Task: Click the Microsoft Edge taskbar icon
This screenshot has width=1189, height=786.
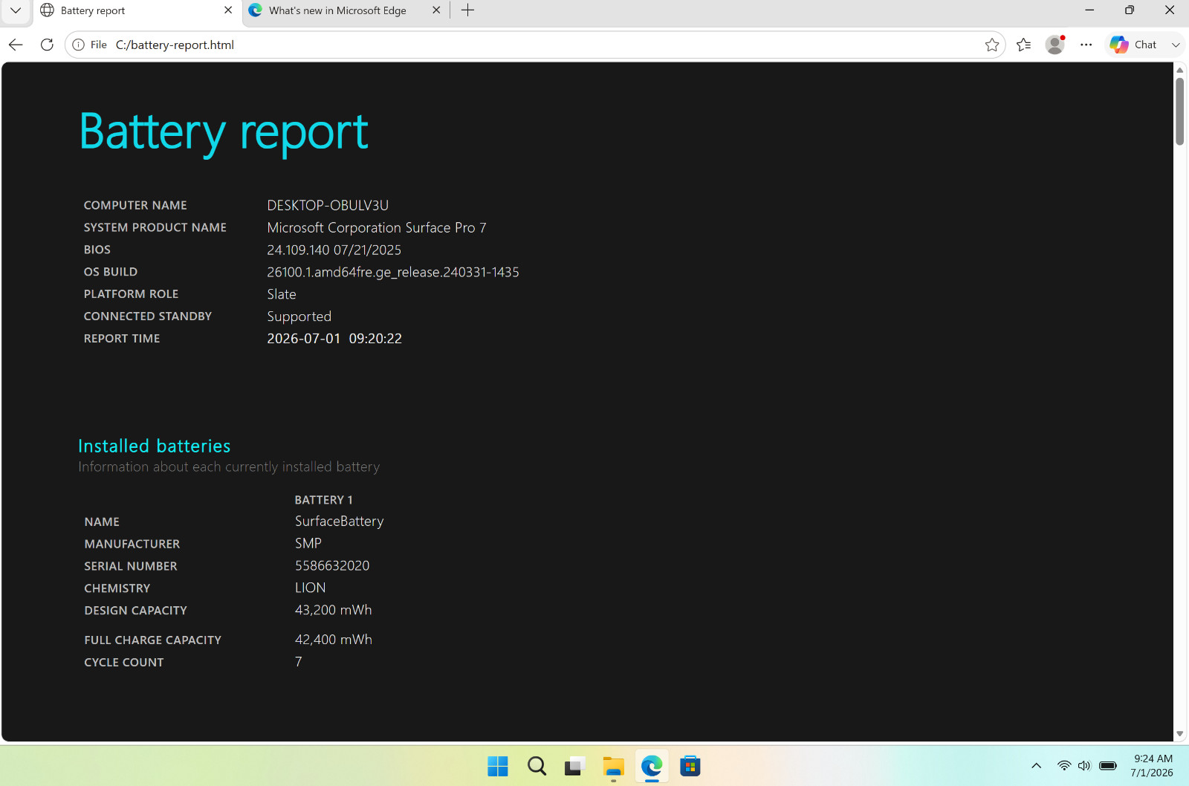Action: pyautogui.click(x=652, y=766)
